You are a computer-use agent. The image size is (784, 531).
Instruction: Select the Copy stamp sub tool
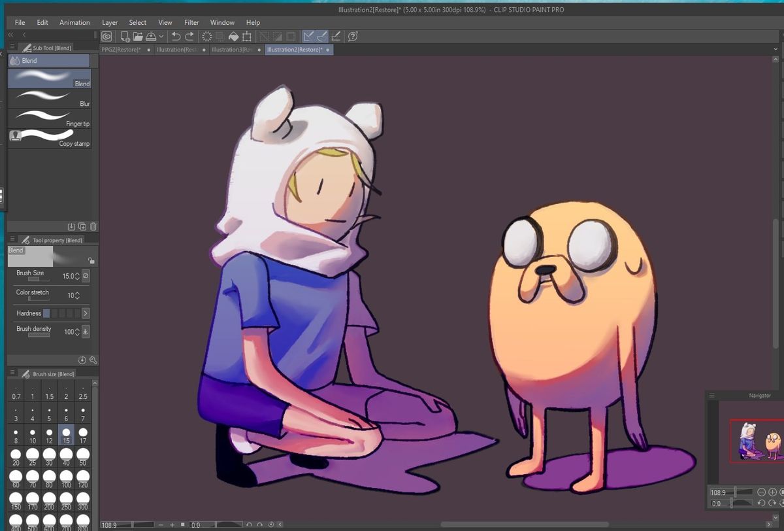[x=49, y=138]
